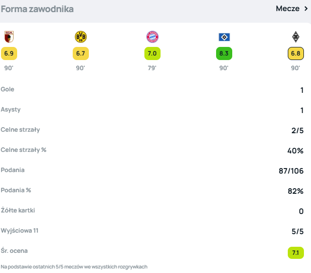Viewport: 311px width, 273px height.
Task: Click the Wyjściowa 11 row label
Action: pyautogui.click(x=19, y=231)
